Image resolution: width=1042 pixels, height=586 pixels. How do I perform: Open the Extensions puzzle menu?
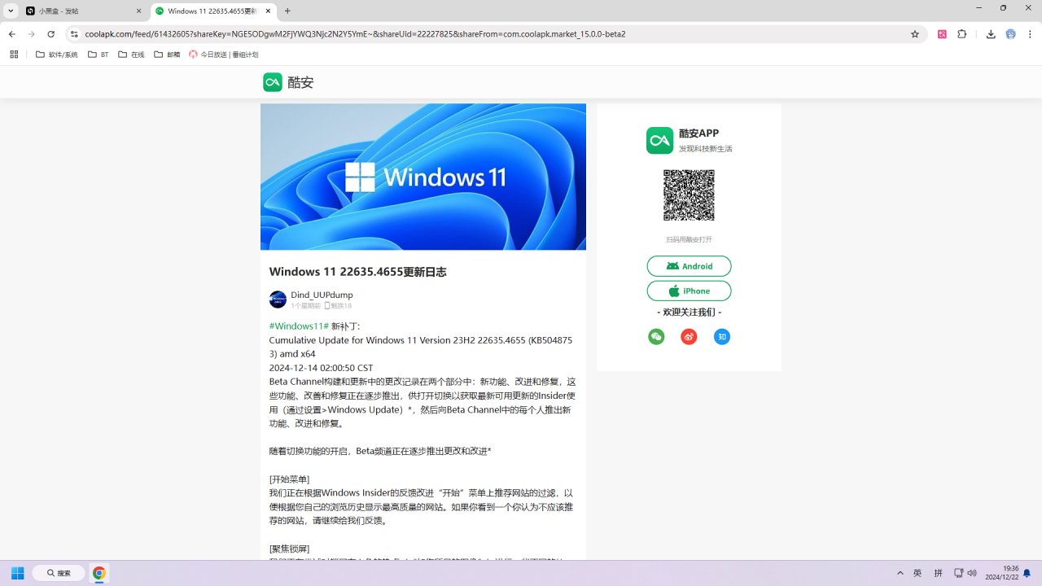point(962,34)
